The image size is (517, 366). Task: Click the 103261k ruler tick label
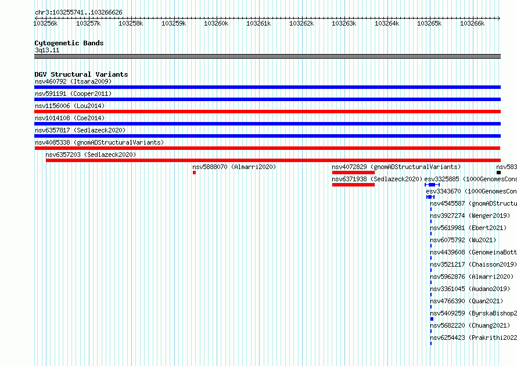coord(259,23)
